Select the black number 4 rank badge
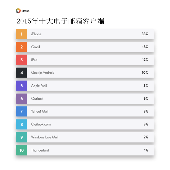The width and height of the screenshot is (170, 170). (21, 73)
